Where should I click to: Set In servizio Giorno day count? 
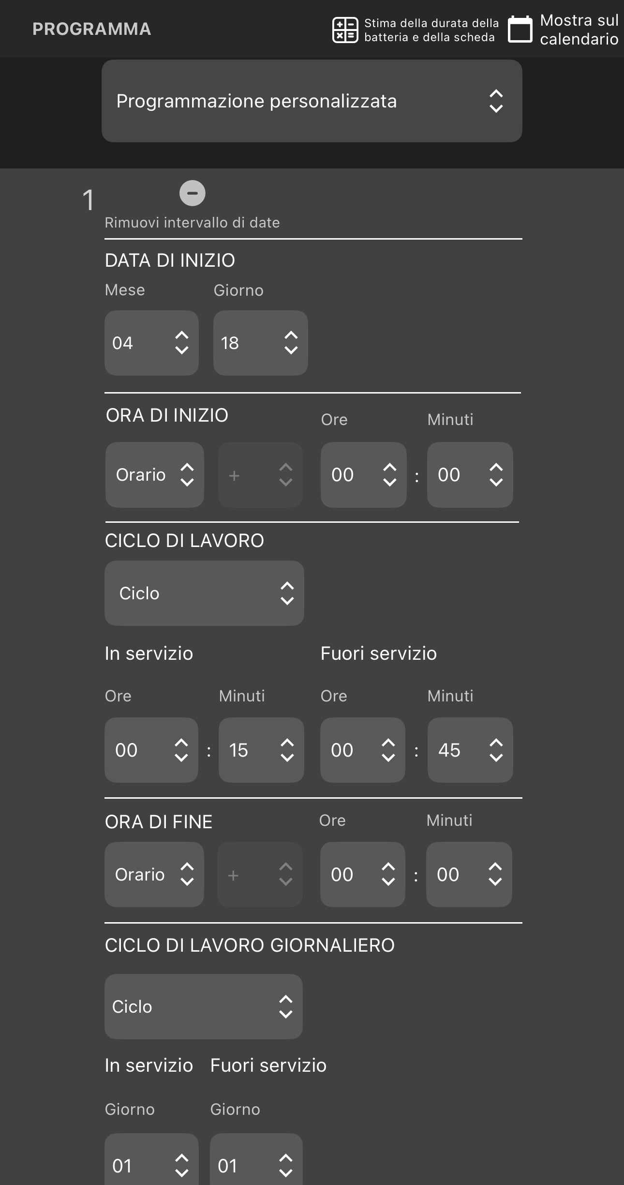(x=151, y=1162)
